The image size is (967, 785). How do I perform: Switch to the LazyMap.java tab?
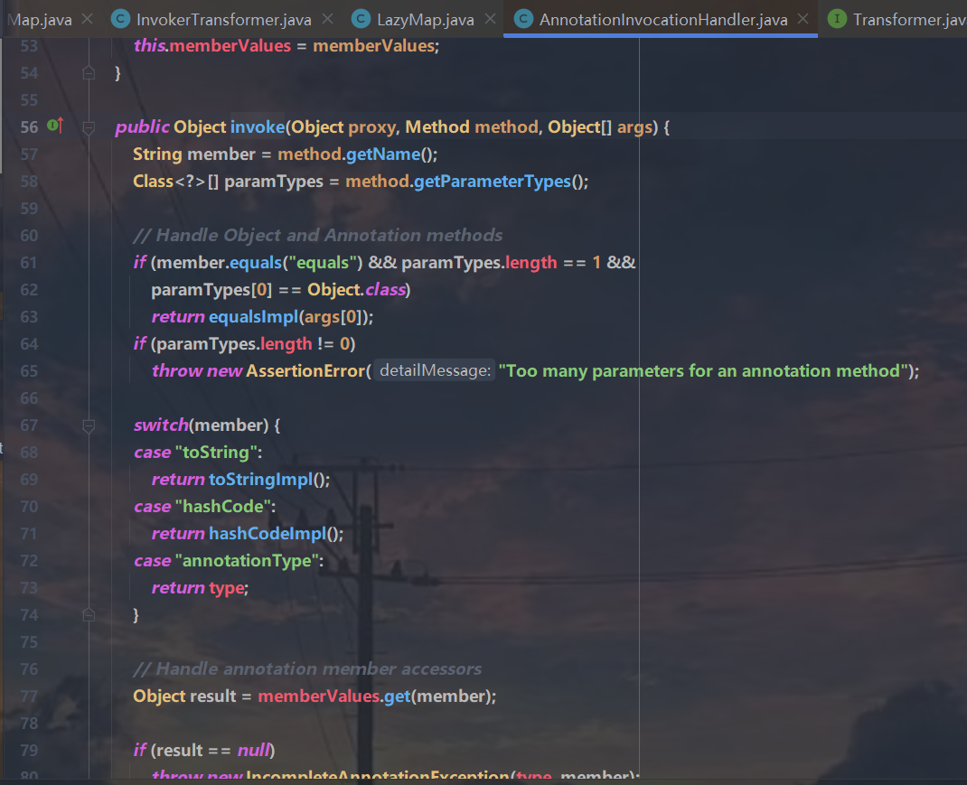point(426,20)
